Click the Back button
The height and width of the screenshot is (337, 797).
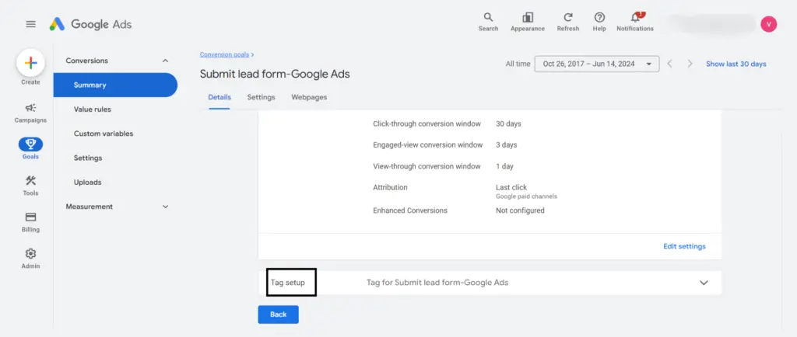[x=278, y=314]
